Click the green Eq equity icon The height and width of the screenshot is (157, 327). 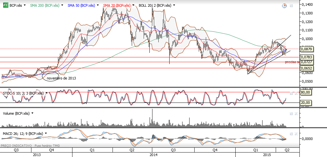point(6,5)
